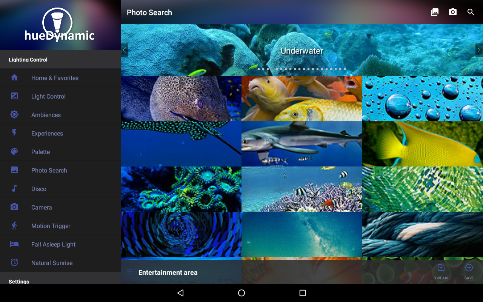Tap the TWEAK! icon
Image resolution: width=483 pixels, height=302 pixels.
tap(441, 268)
